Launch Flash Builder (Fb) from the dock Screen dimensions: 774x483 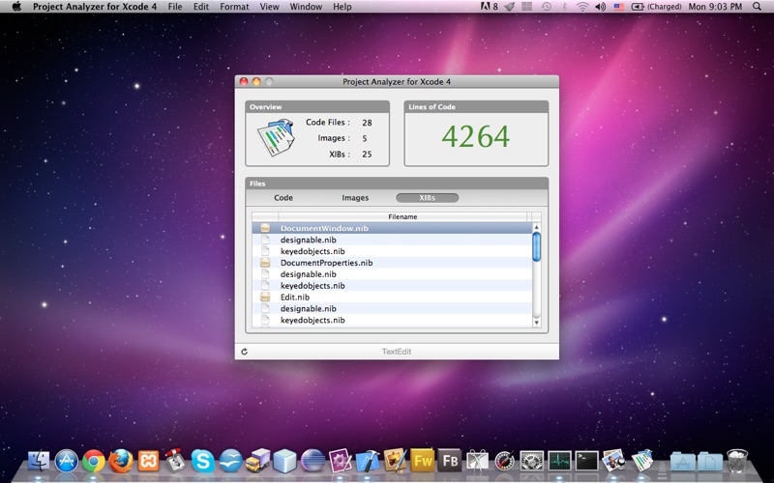(x=449, y=462)
